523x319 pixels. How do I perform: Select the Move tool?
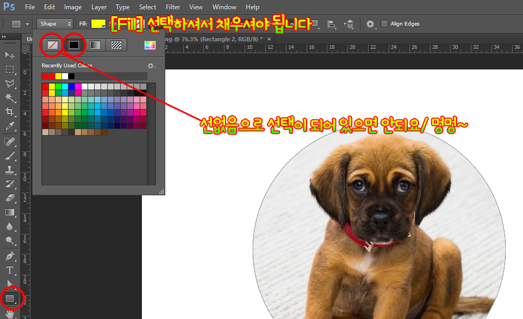coord(10,54)
